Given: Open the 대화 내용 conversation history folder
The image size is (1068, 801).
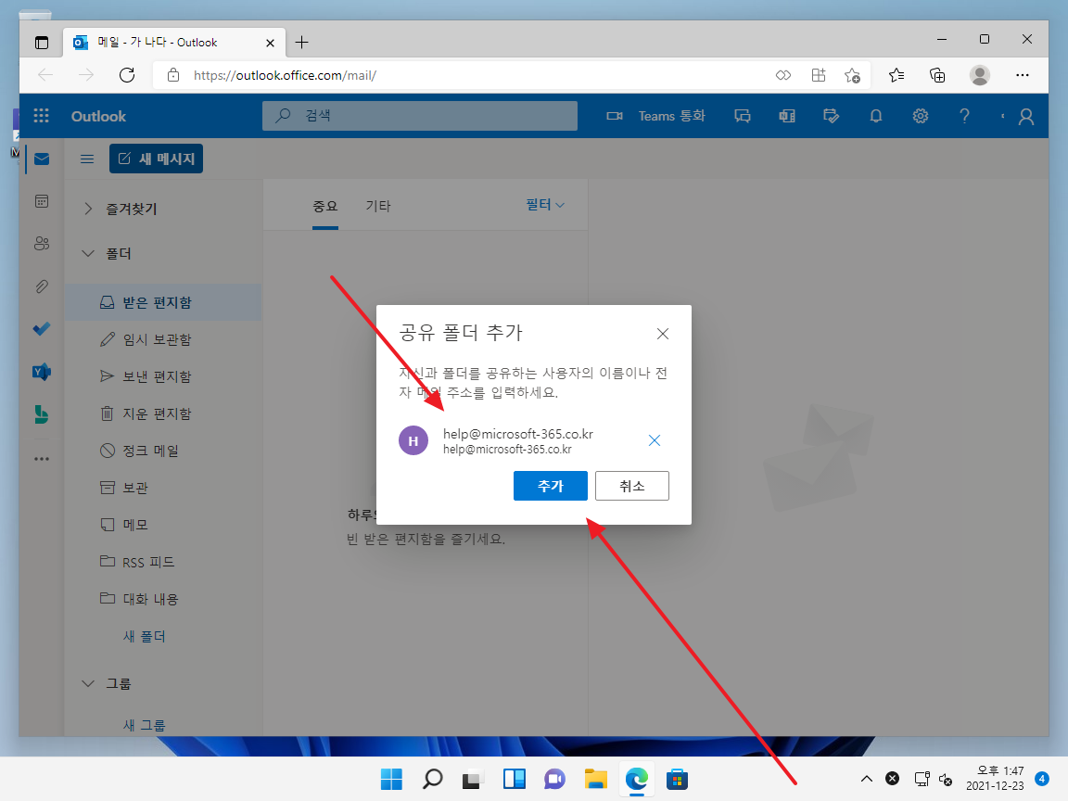Looking at the screenshot, I should (163, 599).
